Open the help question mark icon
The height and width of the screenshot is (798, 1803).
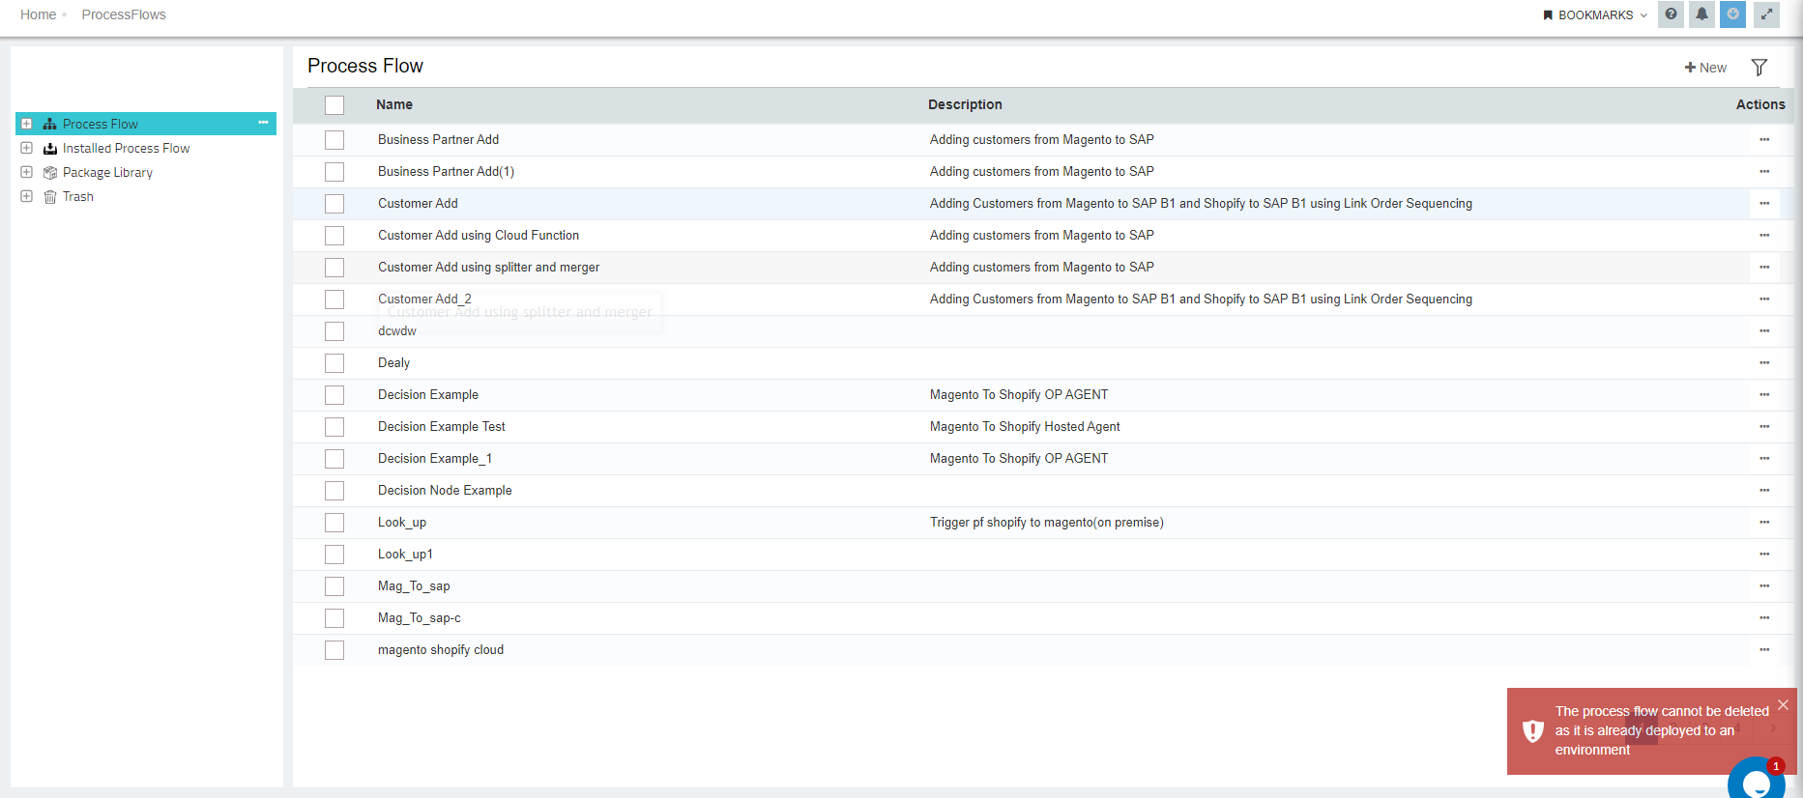tap(1671, 14)
